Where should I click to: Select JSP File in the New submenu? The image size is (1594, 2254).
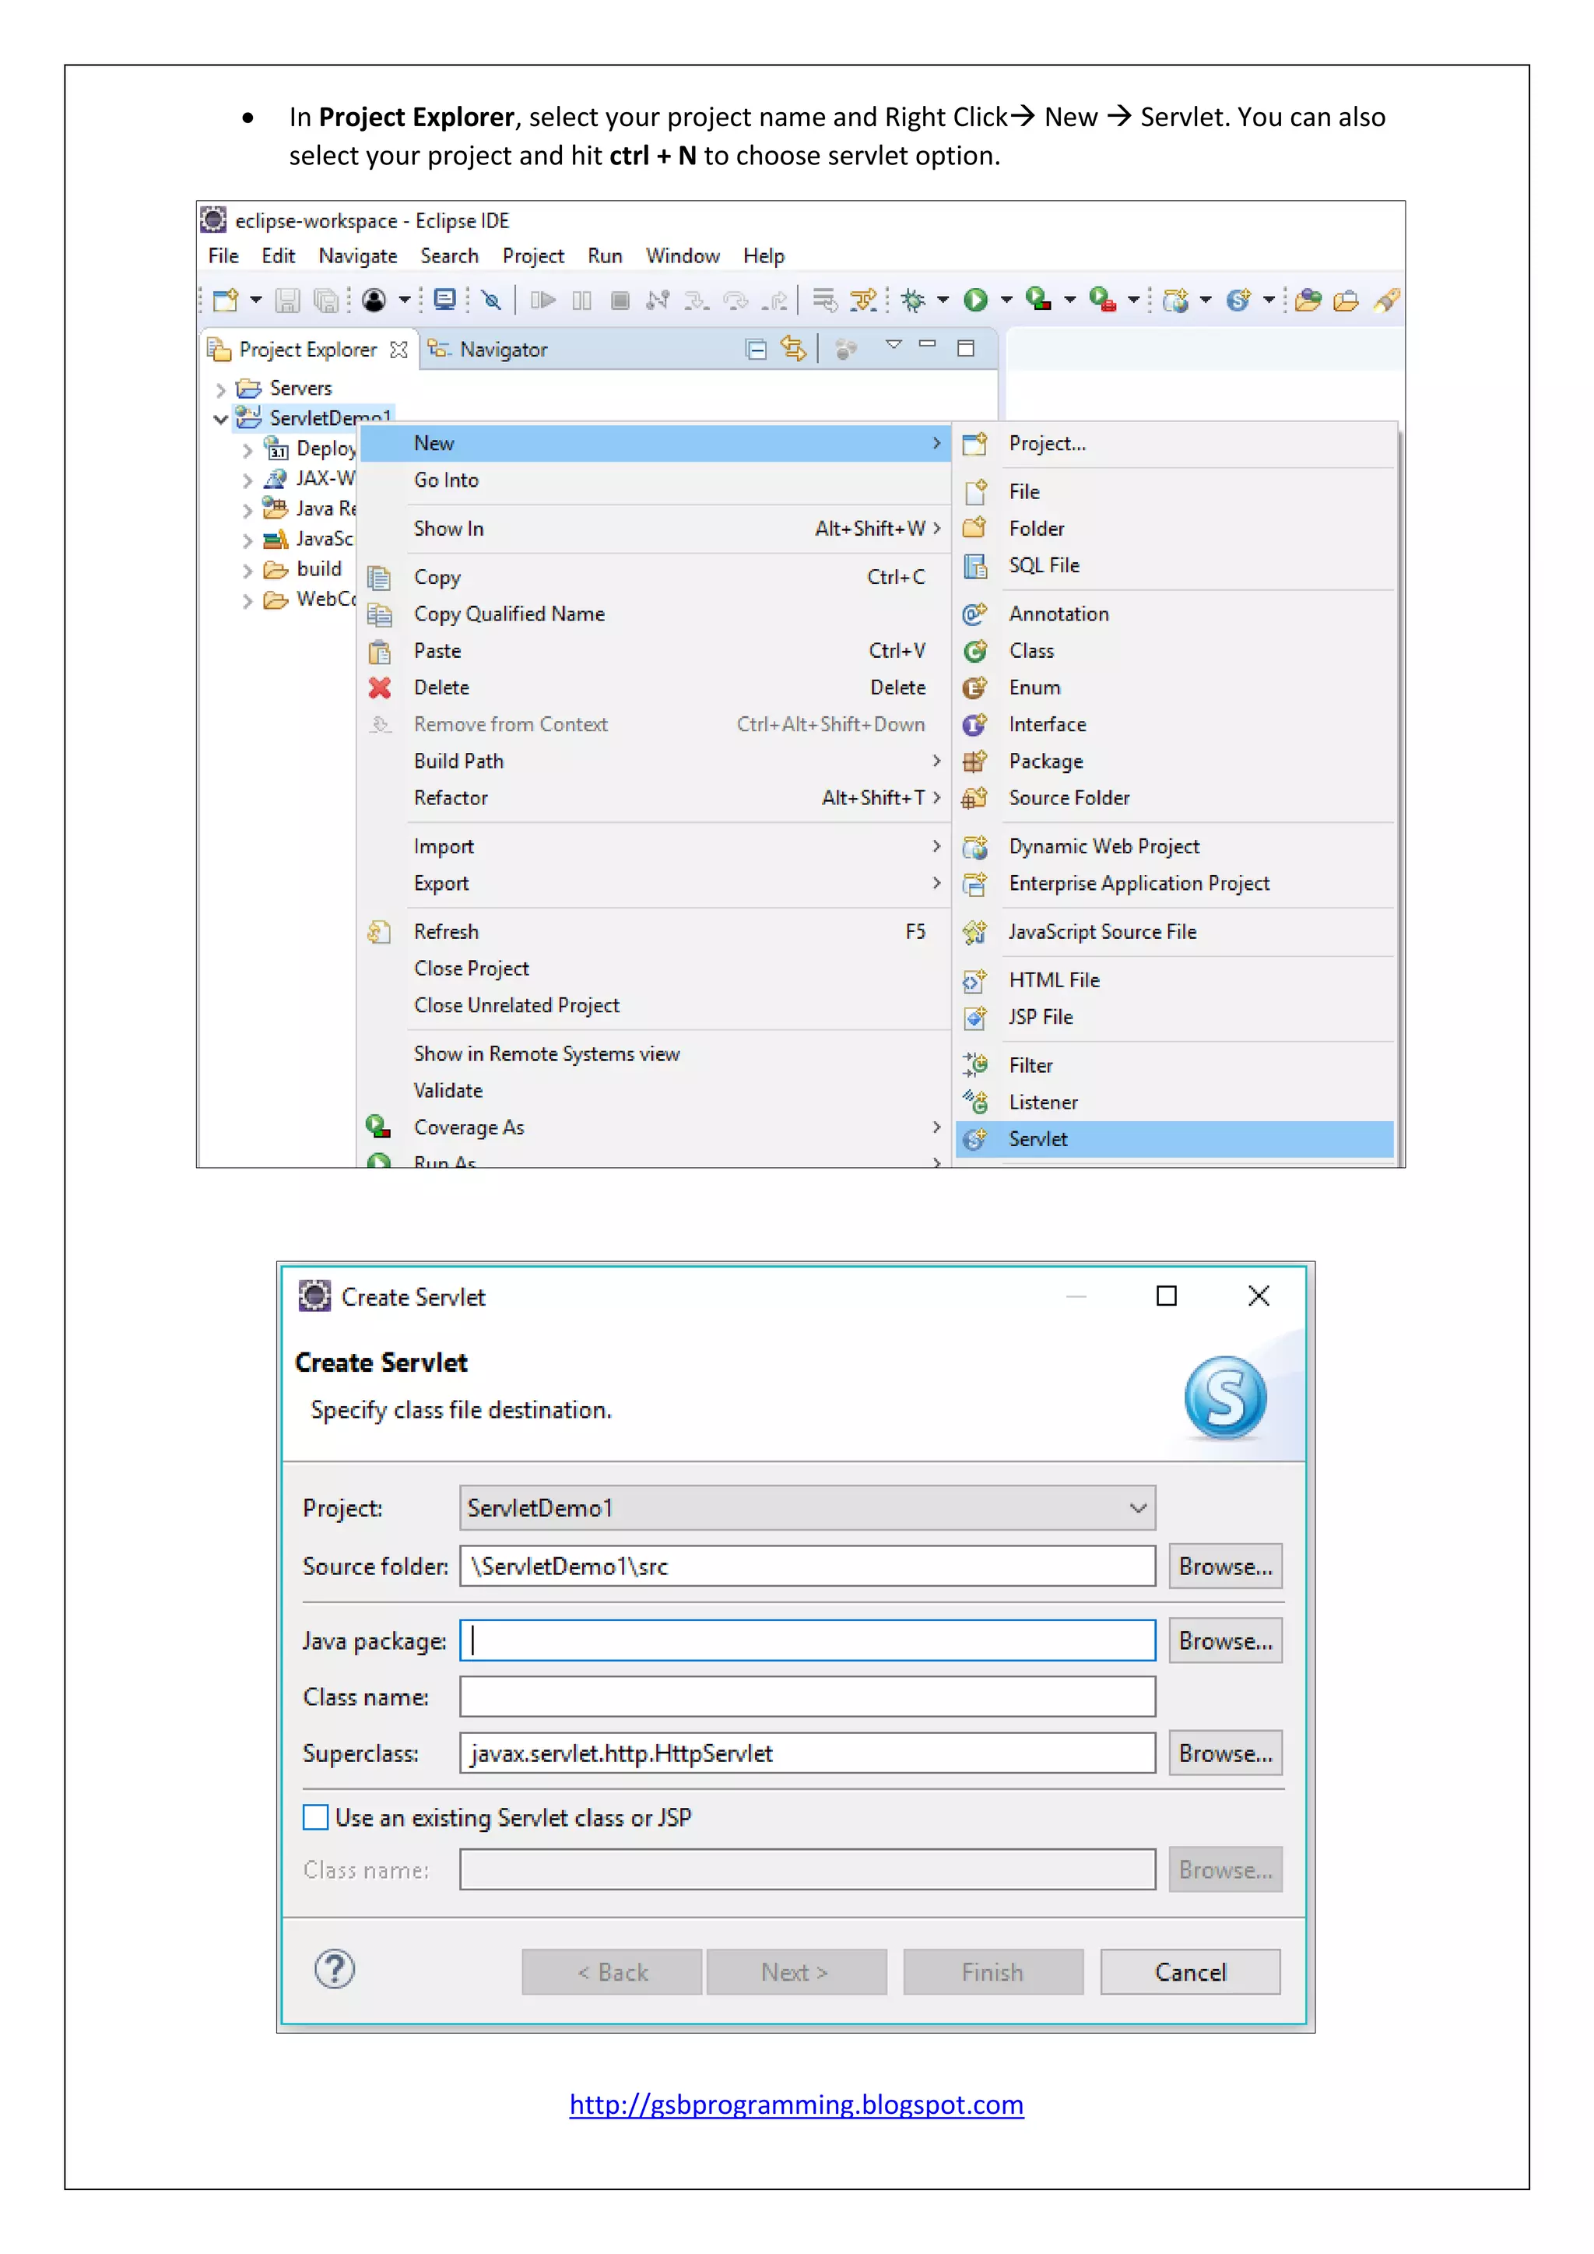point(1174,1017)
